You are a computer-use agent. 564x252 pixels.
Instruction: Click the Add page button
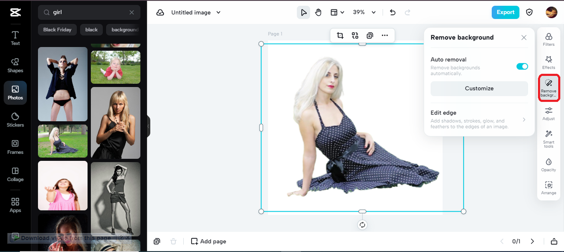click(x=208, y=241)
